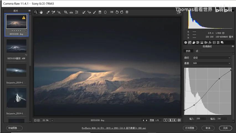The width and height of the screenshot is (236, 133).
Task: Expand the zoom level dropdown
Action: click(x=52, y=120)
